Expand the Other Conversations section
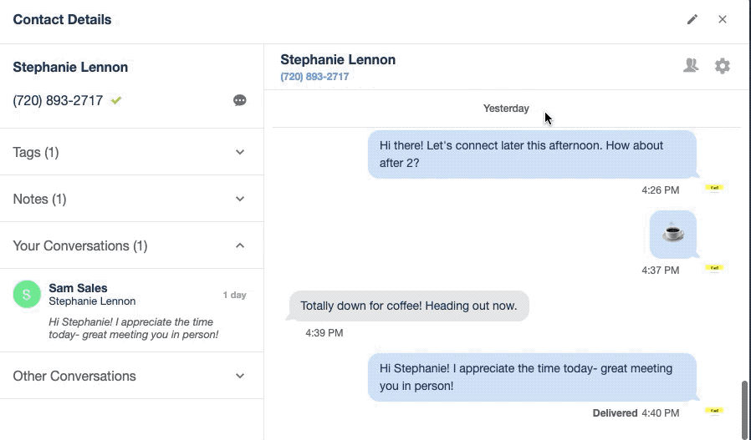The height and width of the screenshot is (440, 751). [240, 376]
